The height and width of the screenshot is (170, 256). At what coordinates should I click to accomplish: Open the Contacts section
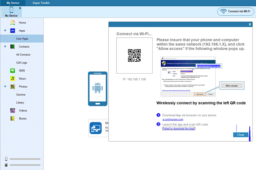(x=13, y=46)
